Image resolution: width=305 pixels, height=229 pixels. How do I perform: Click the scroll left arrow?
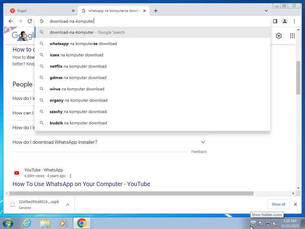(7, 193)
